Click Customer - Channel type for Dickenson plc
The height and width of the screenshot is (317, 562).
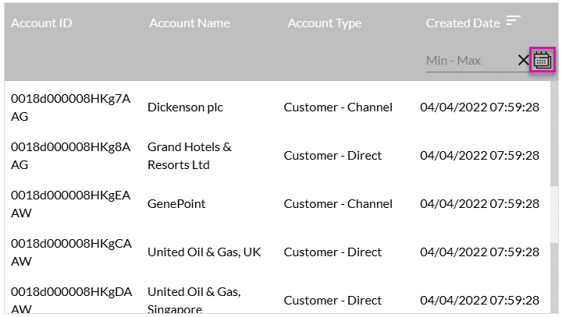click(x=338, y=107)
